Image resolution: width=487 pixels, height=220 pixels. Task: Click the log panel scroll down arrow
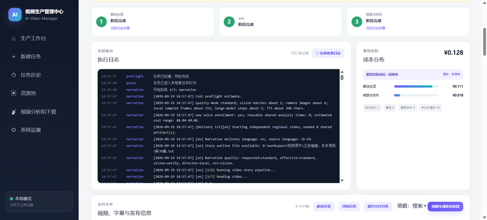point(342,180)
